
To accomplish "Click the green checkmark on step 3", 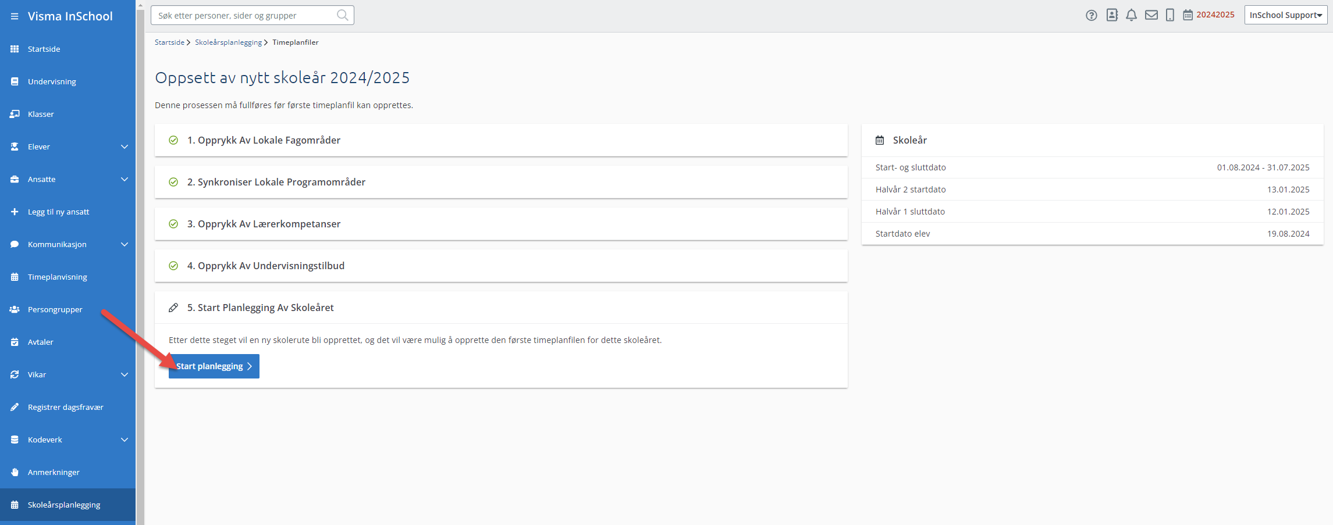I will (x=173, y=224).
